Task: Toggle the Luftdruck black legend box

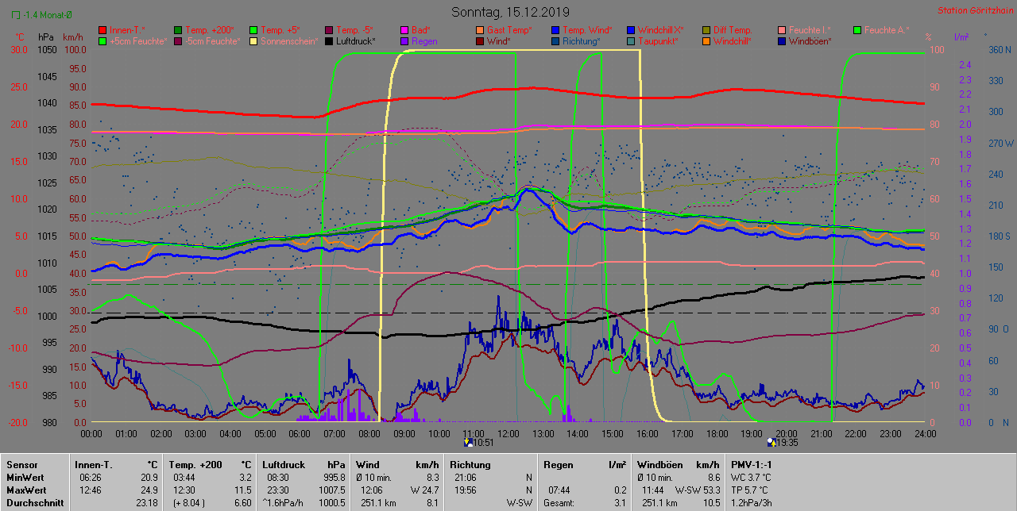Action: [x=329, y=41]
